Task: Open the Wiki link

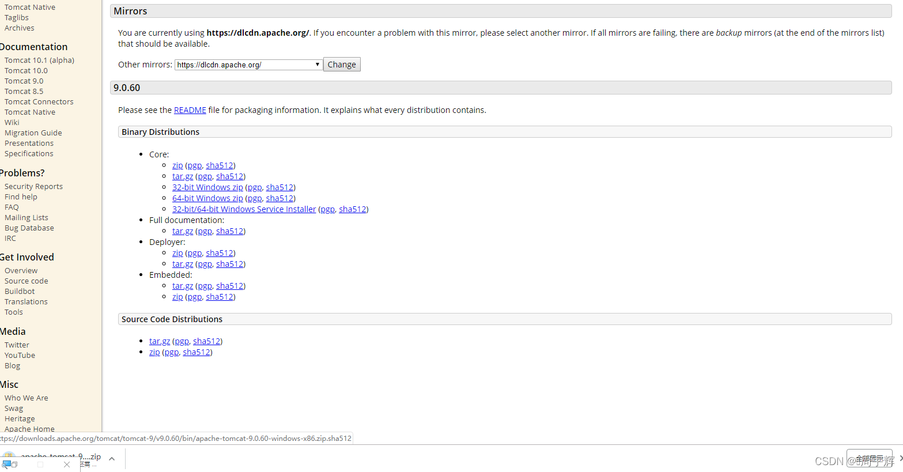Action: [x=12, y=123]
